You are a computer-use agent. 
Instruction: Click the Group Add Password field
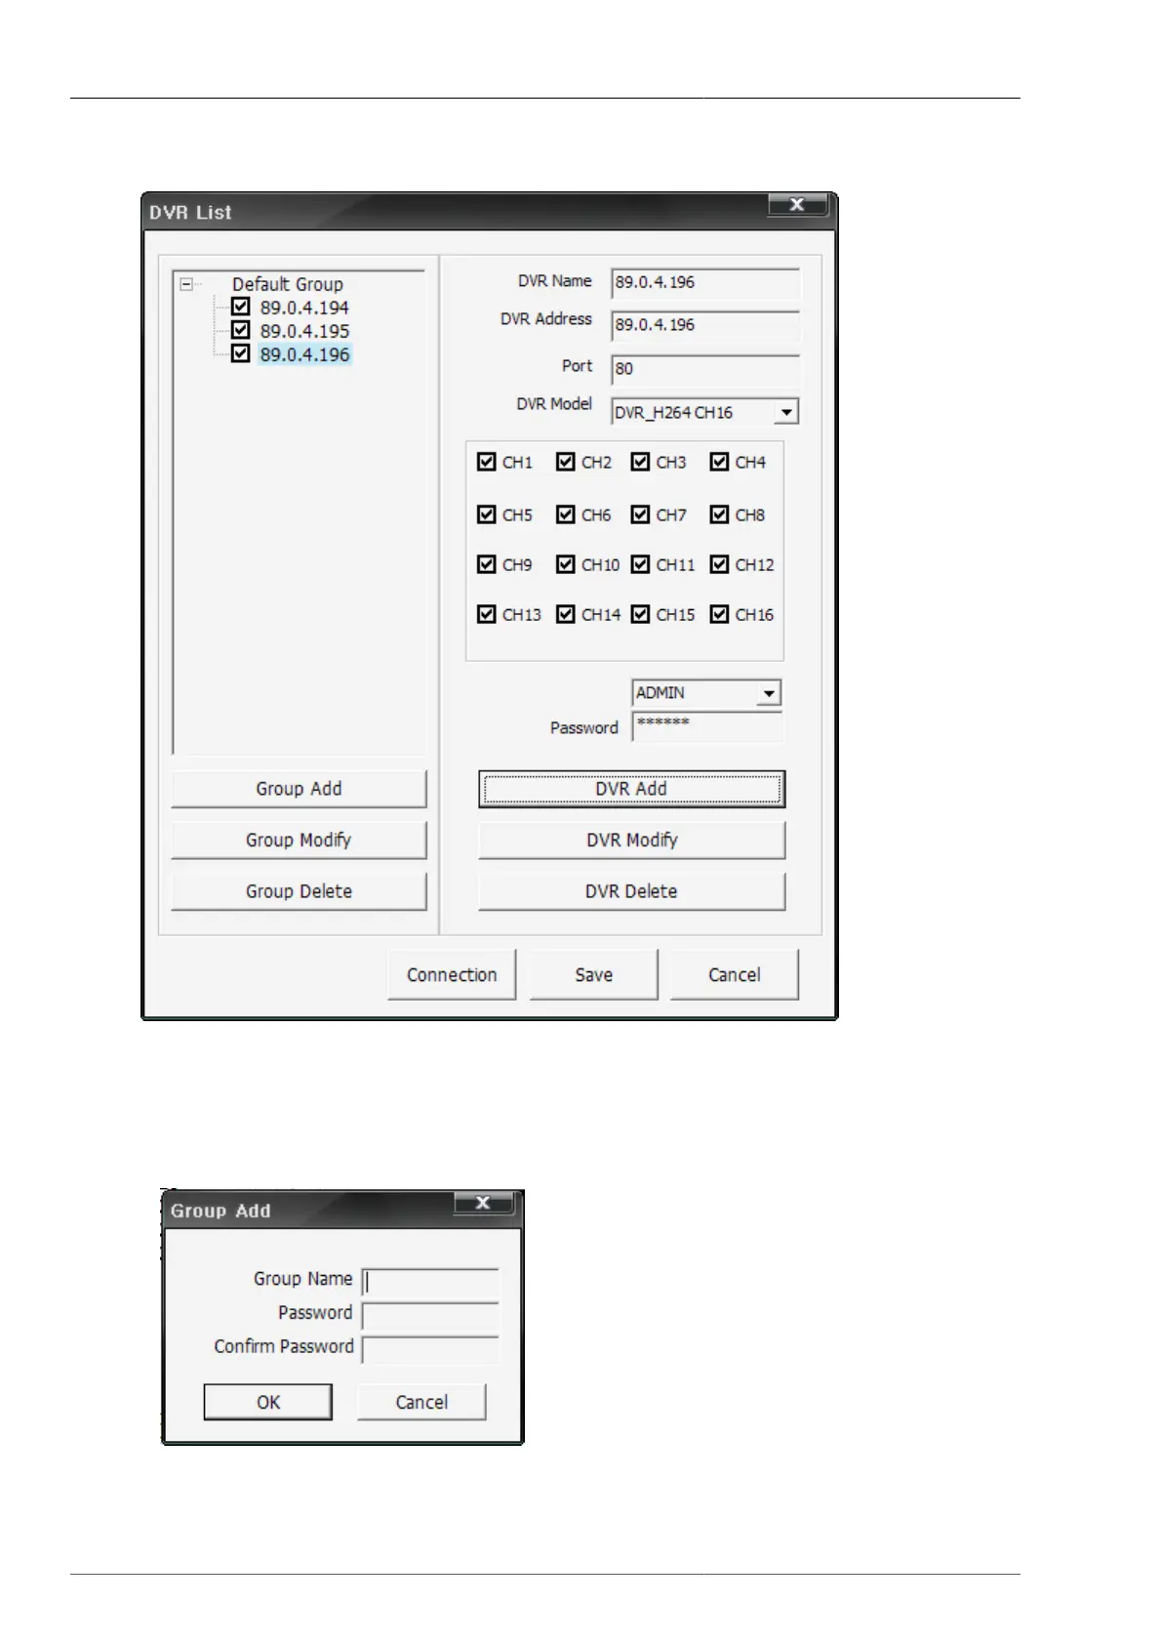pyautogui.click(x=430, y=1315)
